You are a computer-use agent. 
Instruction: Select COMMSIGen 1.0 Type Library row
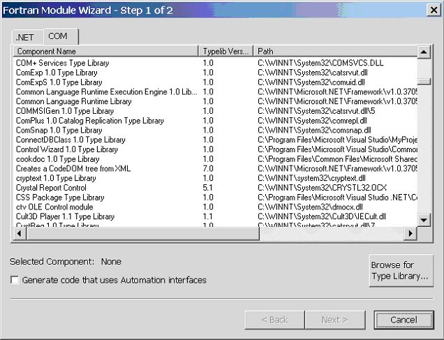click(x=215, y=111)
